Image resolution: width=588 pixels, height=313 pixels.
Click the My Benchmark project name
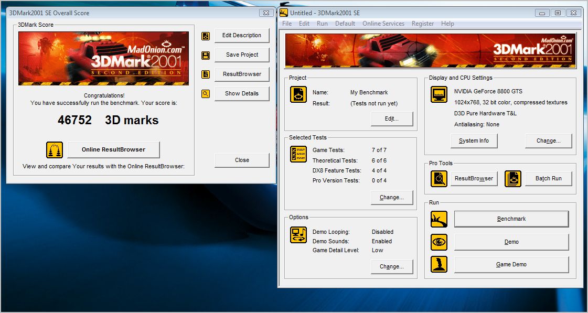pyautogui.click(x=369, y=93)
